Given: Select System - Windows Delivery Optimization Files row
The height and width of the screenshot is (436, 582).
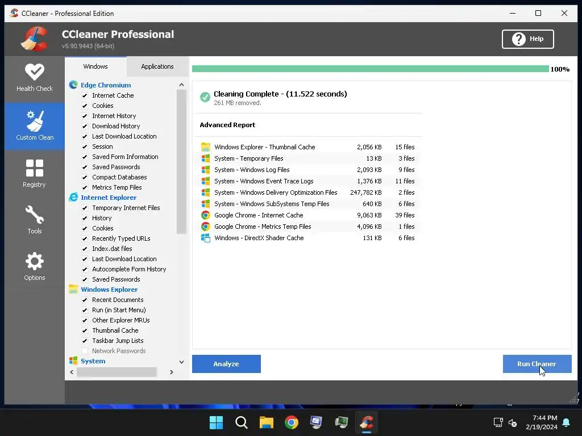Looking at the screenshot, I should pos(307,192).
